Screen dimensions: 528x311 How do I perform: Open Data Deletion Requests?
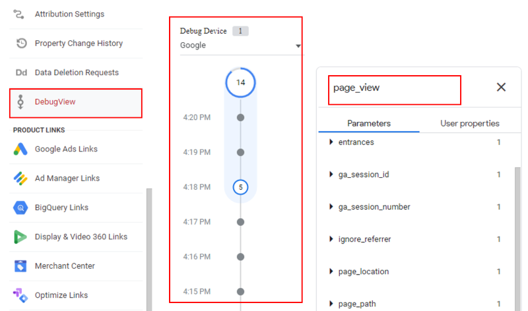point(76,72)
